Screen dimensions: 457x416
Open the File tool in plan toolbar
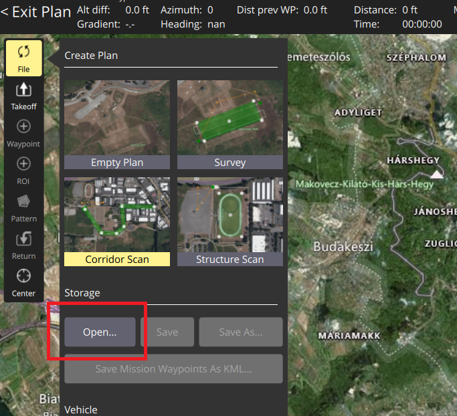pos(23,58)
